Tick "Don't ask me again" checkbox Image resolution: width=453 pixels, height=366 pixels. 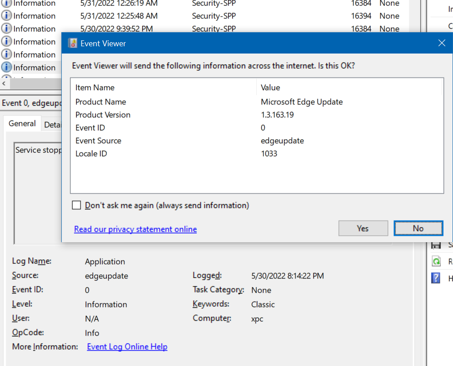(x=76, y=205)
